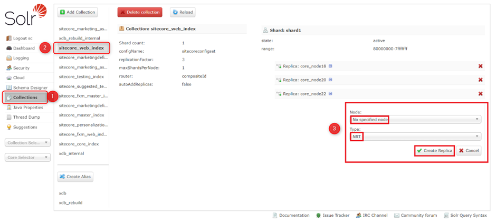Image resolution: width=496 pixels, height=223 pixels.
Task: Select the sitecore_suggested_te... collection
Action: (x=83, y=86)
